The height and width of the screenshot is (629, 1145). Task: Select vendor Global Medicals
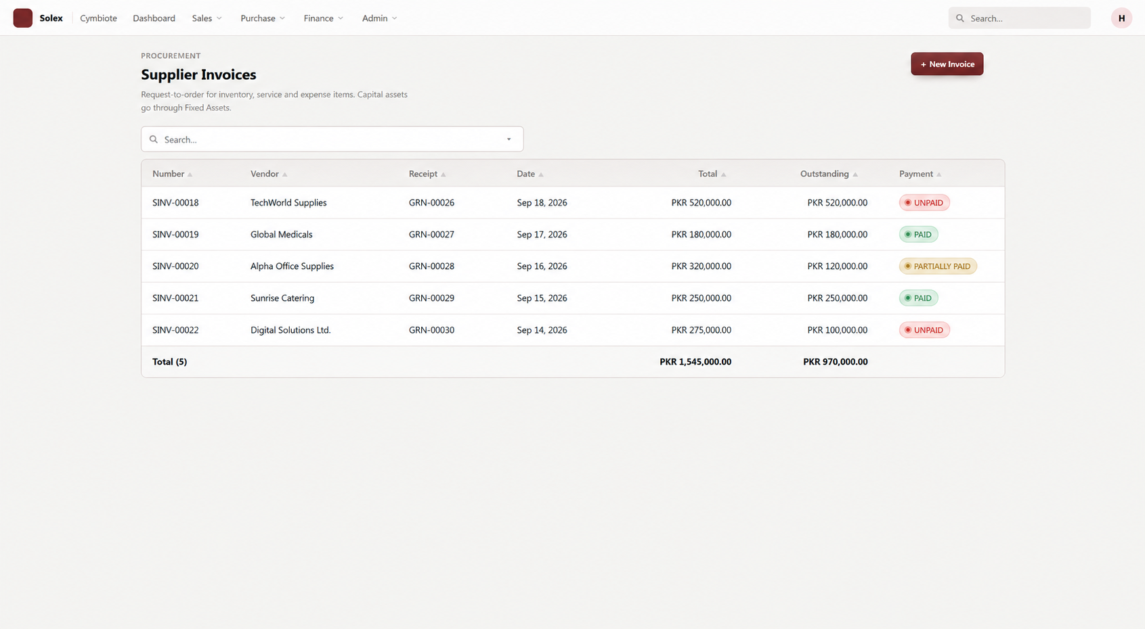(282, 235)
